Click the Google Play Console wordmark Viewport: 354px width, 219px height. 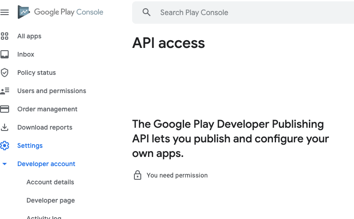point(69,12)
